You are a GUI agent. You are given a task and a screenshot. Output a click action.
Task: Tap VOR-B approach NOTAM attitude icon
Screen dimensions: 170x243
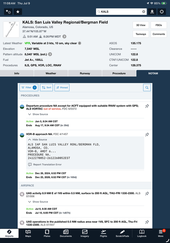click(x=22, y=135)
